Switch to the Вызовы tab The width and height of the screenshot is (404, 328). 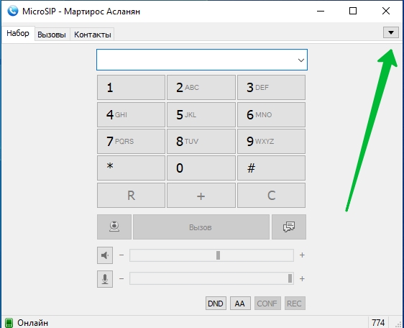(52, 35)
